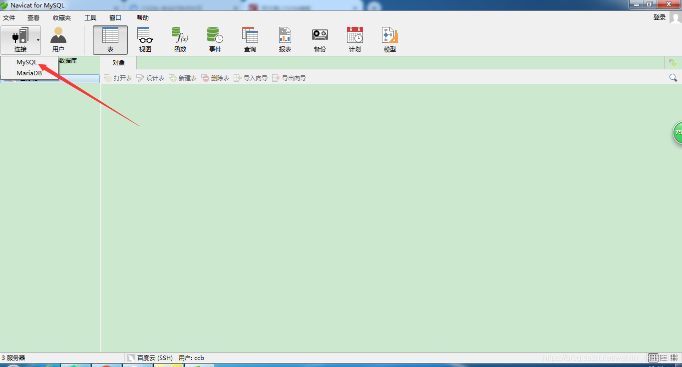
Task: Click the 设计表 (Design Table) button
Action: point(150,78)
